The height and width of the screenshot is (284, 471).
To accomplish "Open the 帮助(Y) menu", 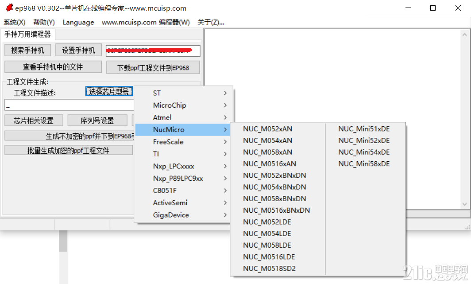I will (44, 22).
